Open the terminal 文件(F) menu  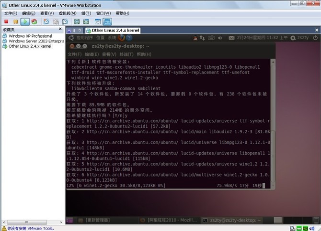coord(75,54)
